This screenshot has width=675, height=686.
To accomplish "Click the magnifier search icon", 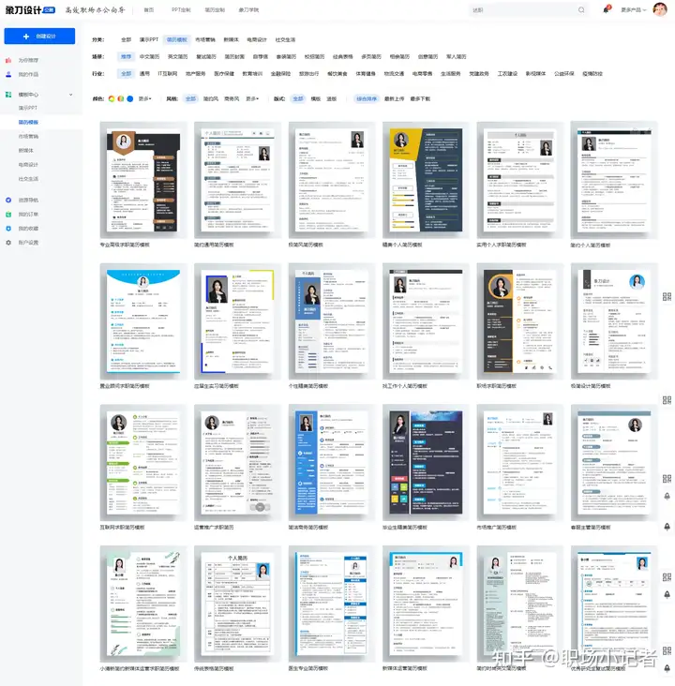I will tap(581, 10).
